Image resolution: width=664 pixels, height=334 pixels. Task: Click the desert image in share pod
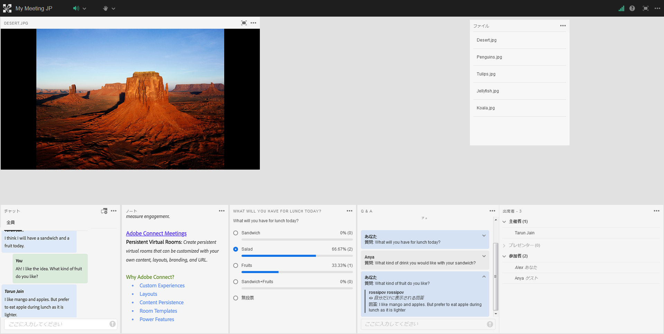point(130,99)
